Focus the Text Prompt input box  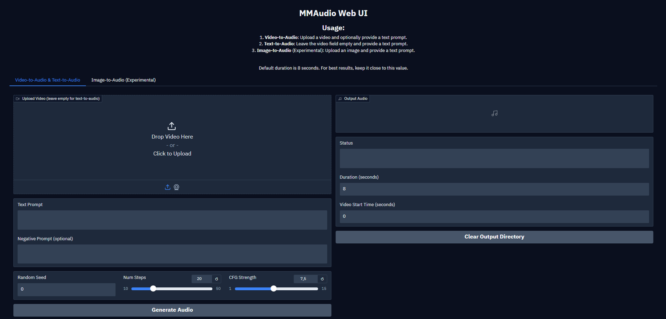[x=172, y=220]
